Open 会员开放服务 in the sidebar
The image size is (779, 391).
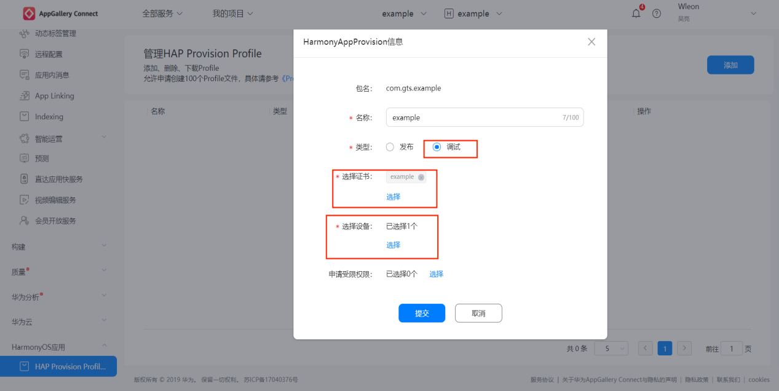(55, 221)
